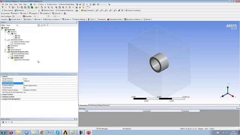Viewport: 240px width, 135px height.
Task: Select Solution Information node
Action: pos(23,60)
